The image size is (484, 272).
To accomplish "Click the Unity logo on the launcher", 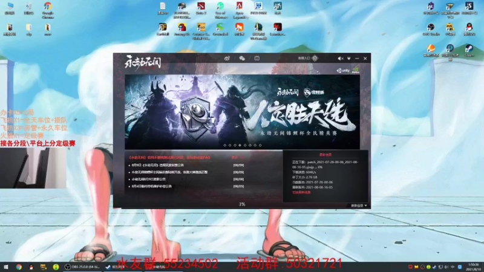I will [343, 71].
